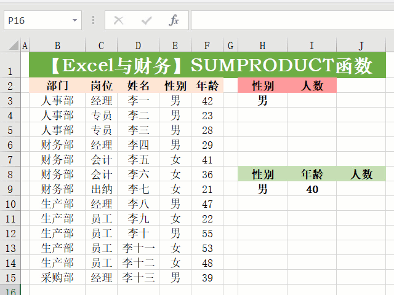The image size is (394, 295).
Task: Click the empty count cell I3
Action: [312, 100]
